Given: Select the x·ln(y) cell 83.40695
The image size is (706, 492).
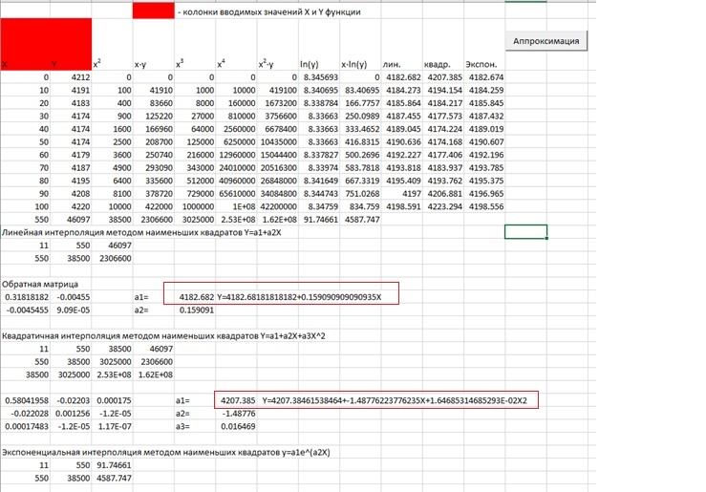Looking at the screenshot, I should 360,90.
